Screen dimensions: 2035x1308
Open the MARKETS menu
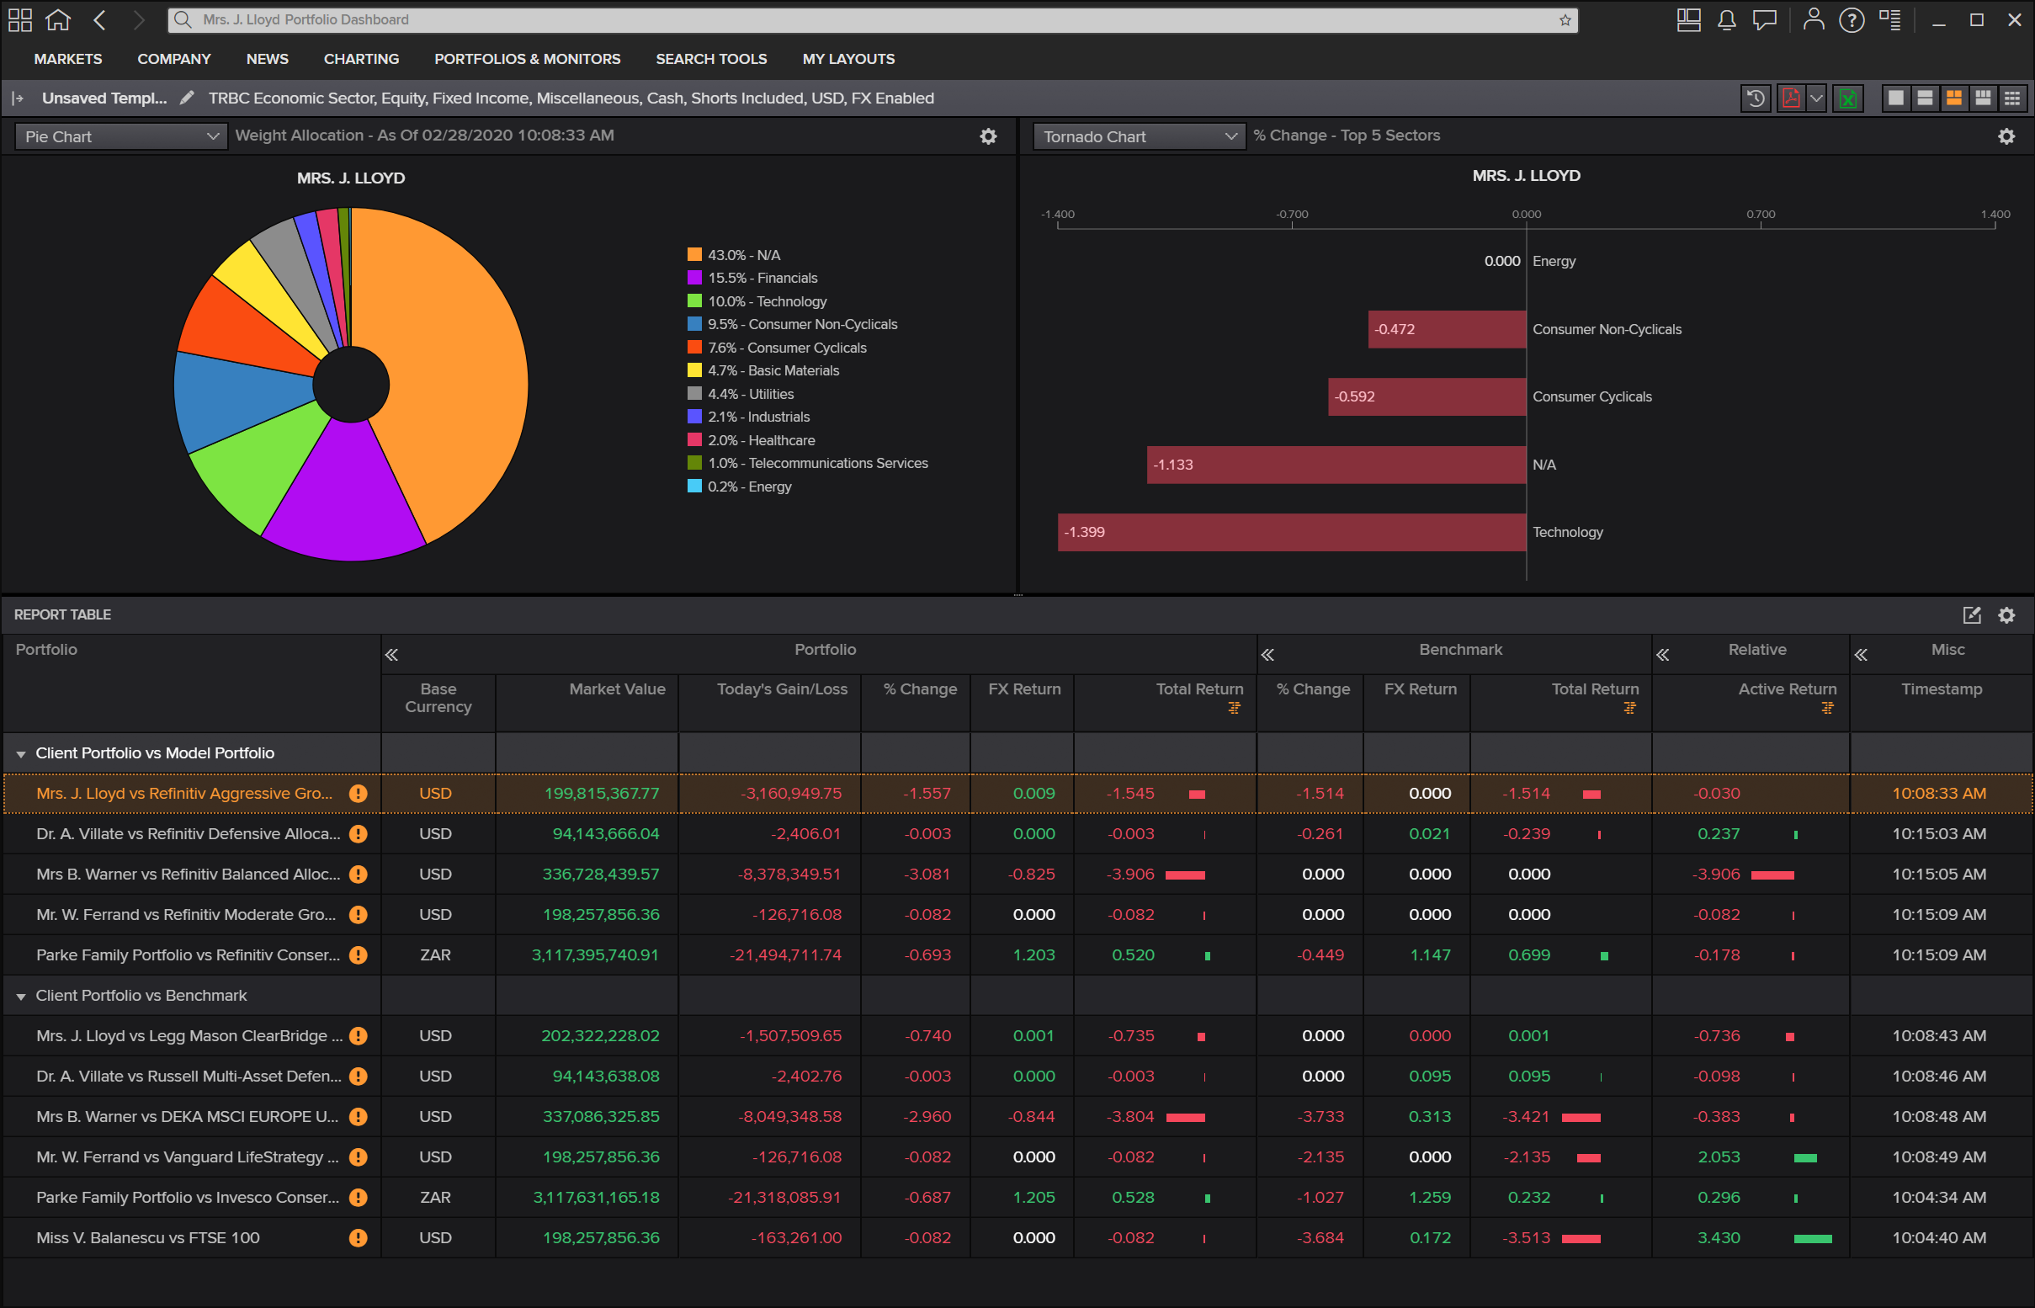[x=68, y=59]
